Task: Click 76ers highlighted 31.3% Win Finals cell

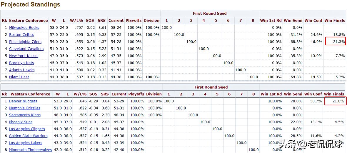Action: [x=335, y=42]
